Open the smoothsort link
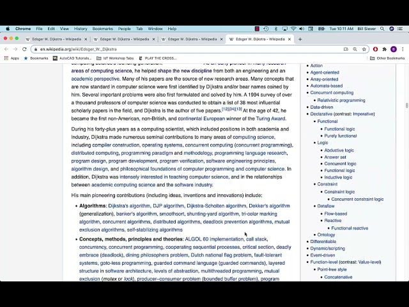This screenshot has height=307, width=409. 172,214
